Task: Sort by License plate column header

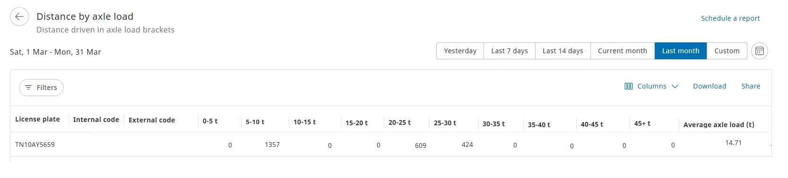Action: pos(37,119)
